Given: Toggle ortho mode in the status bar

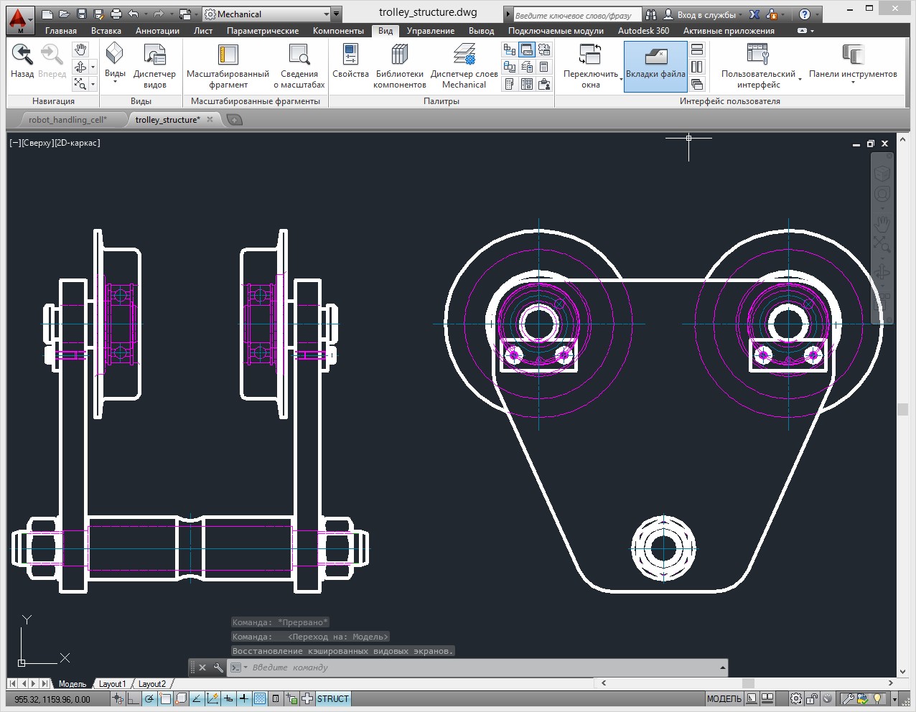Looking at the screenshot, I should pos(133,698).
